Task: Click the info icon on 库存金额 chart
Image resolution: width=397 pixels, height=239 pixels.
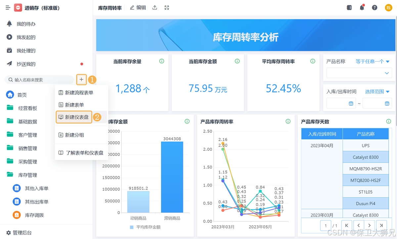Action: pyautogui.click(x=187, y=121)
